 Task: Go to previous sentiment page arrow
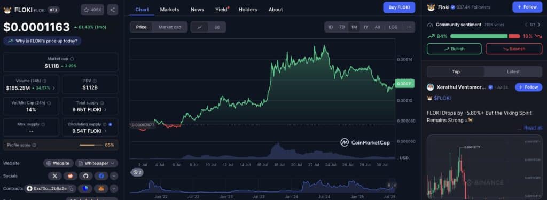pyautogui.click(x=526, y=25)
